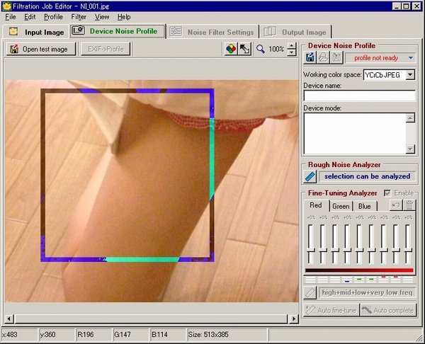Click the third profile toolbar icon
Image resolution: width=425 pixels, height=344 pixels.
coord(336,57)
